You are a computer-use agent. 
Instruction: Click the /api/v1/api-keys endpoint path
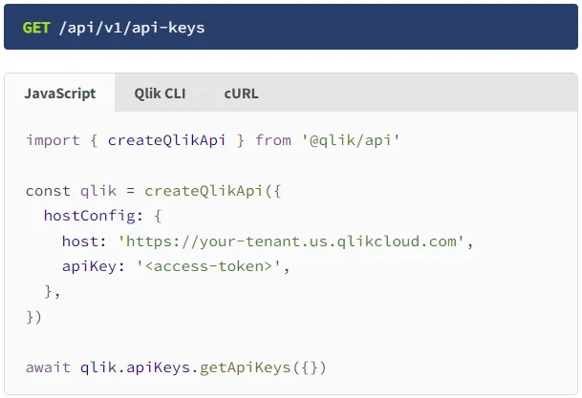pos(132,28)
